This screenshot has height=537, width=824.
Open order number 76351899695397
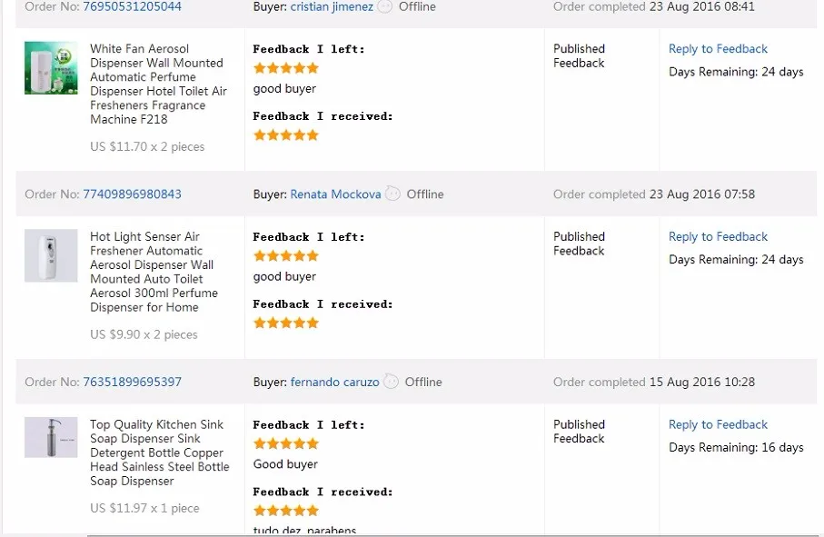pos(132,382)
